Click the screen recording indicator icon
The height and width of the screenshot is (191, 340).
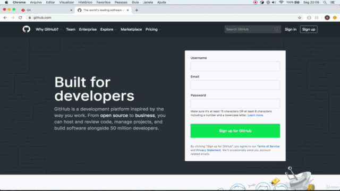click(x=256, y=2)
